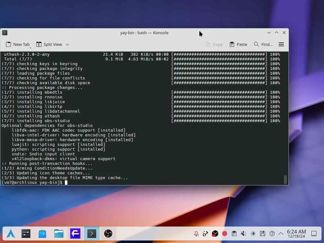
Task: Click the 'sndio: Sndio input client' line
Action: click(x=43, y=154)
